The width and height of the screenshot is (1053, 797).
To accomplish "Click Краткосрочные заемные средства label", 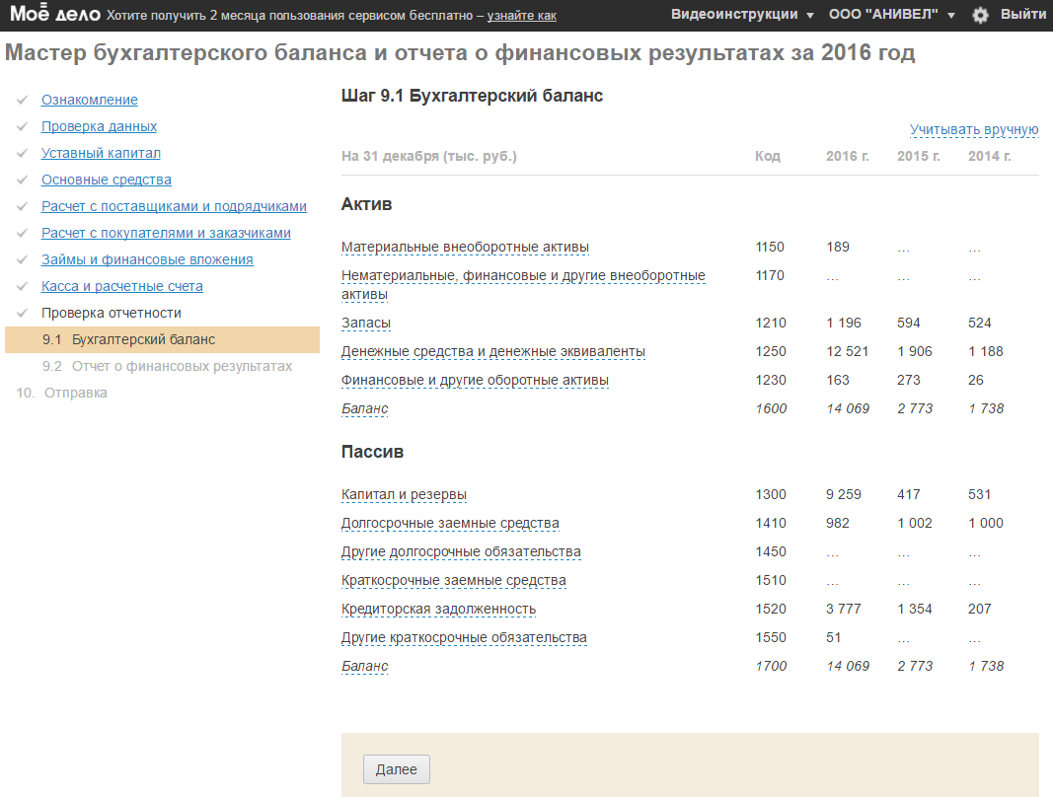I will point(453,580).
